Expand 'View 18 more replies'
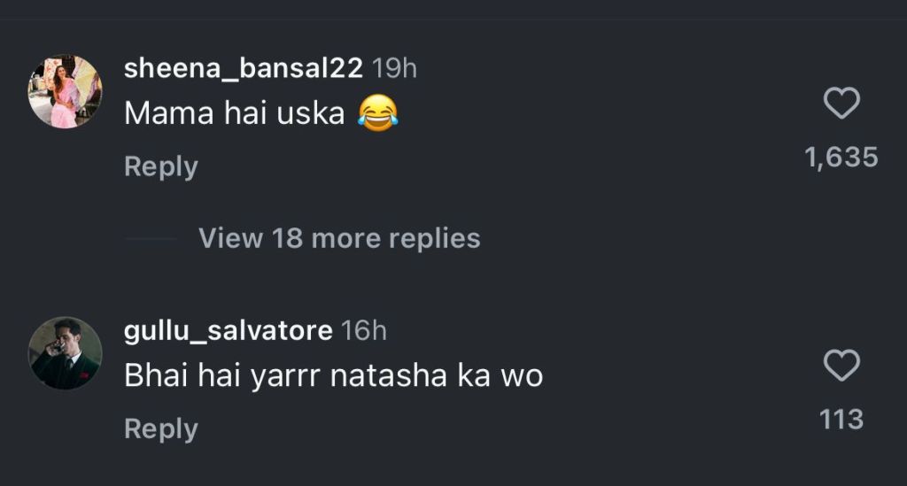 339,238
